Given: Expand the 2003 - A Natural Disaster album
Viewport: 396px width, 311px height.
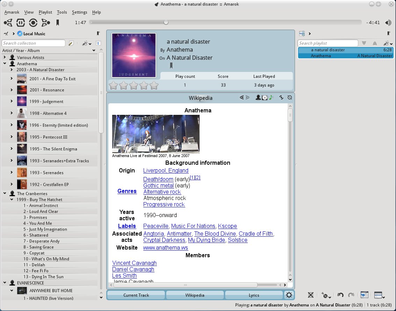Looking at the screenshot, I should 12,69.
